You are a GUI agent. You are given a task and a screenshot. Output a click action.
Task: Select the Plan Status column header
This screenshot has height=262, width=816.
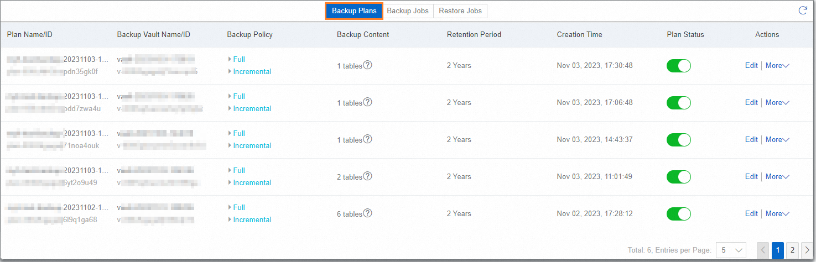(x=685, y=34)
